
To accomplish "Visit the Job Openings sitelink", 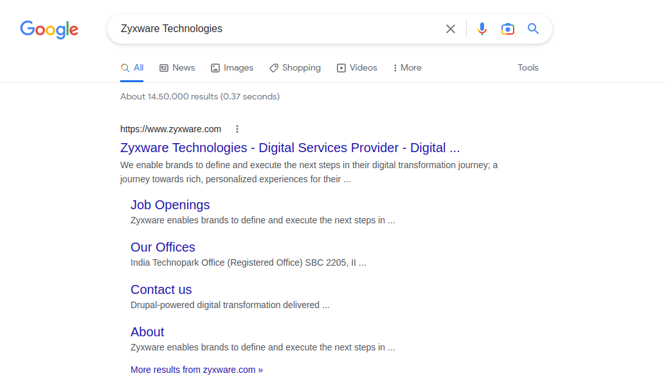I will 170,205.
